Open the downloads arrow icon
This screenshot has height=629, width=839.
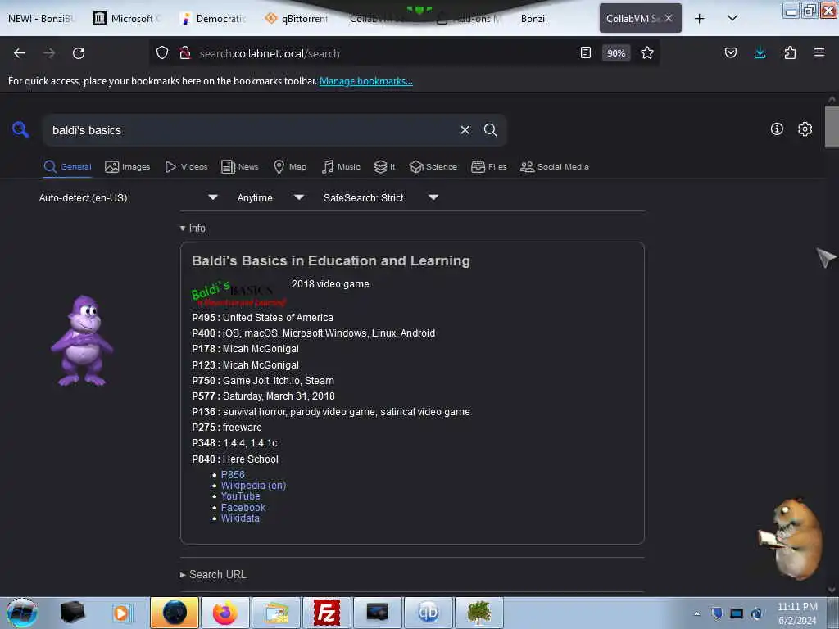point(760,53)
